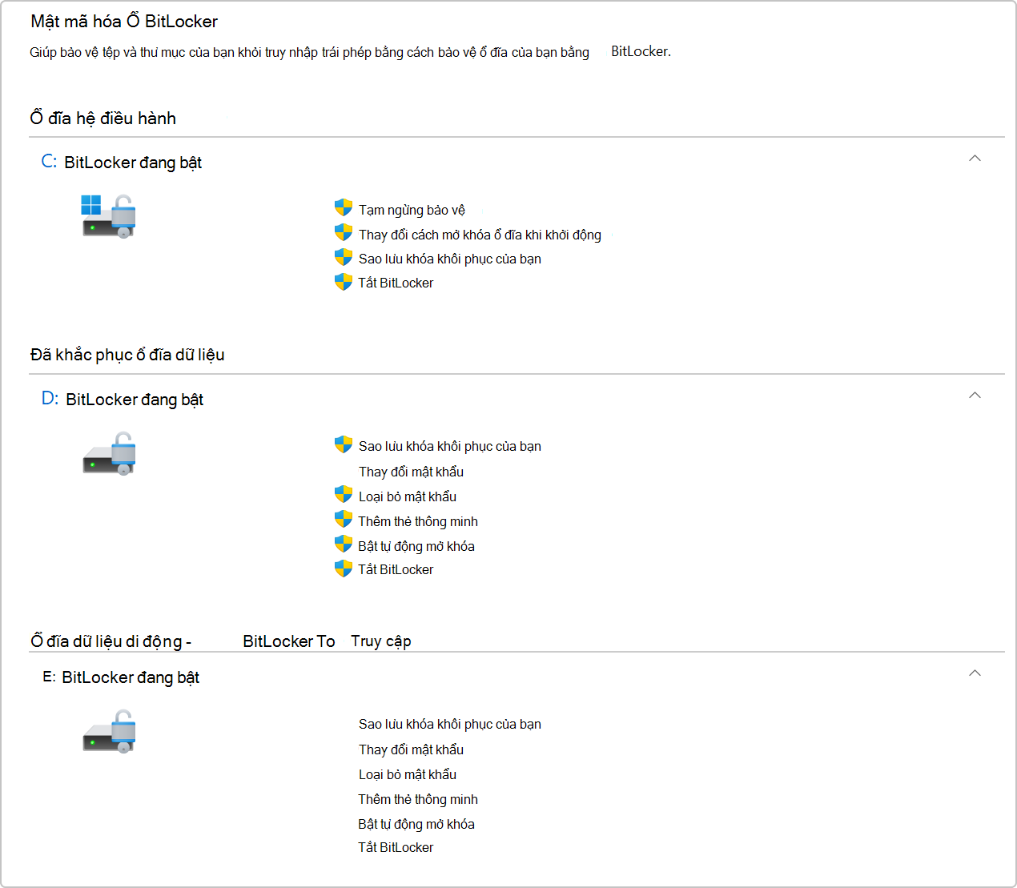Screen dimensions: 1017x888
Task: Click shield icon beside Tắt BitLocker for C:
Action: click(x=344, y=282)
